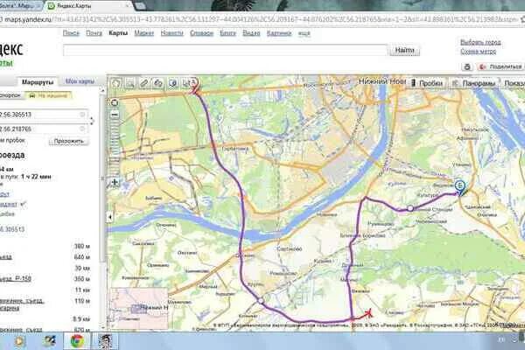Viewport: 525px width, 350px height.
Task: Click the Проложить route button
Action: 68,141
